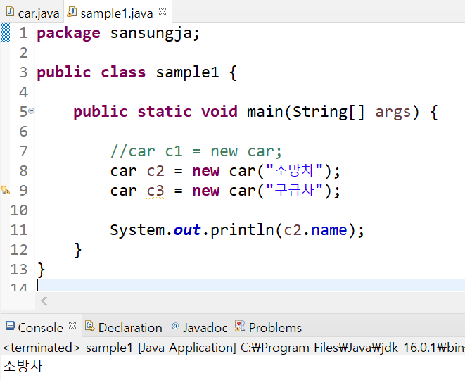The width and height of the screenshot is (465, 380).
Task: Click the Console monitor icon
Action: point(10,326)
